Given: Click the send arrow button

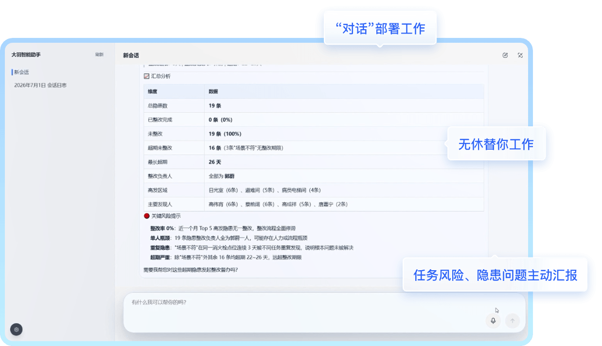Looking at the screenshot, I should [x=513, y=321].
